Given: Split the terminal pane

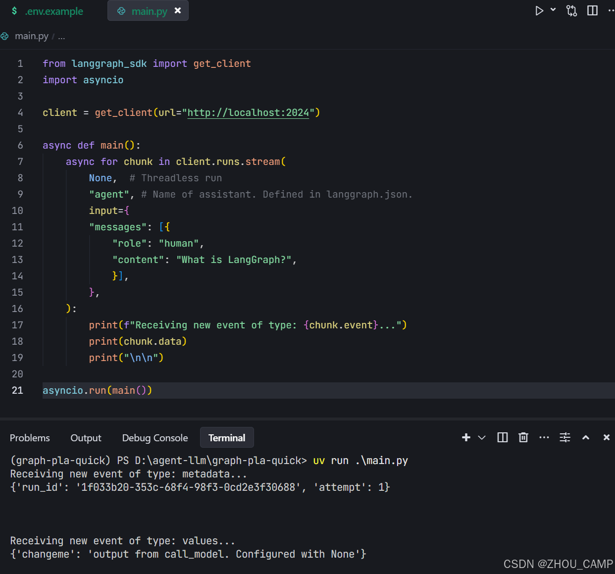Looking at the screenshot, I should tap(502, 437).
